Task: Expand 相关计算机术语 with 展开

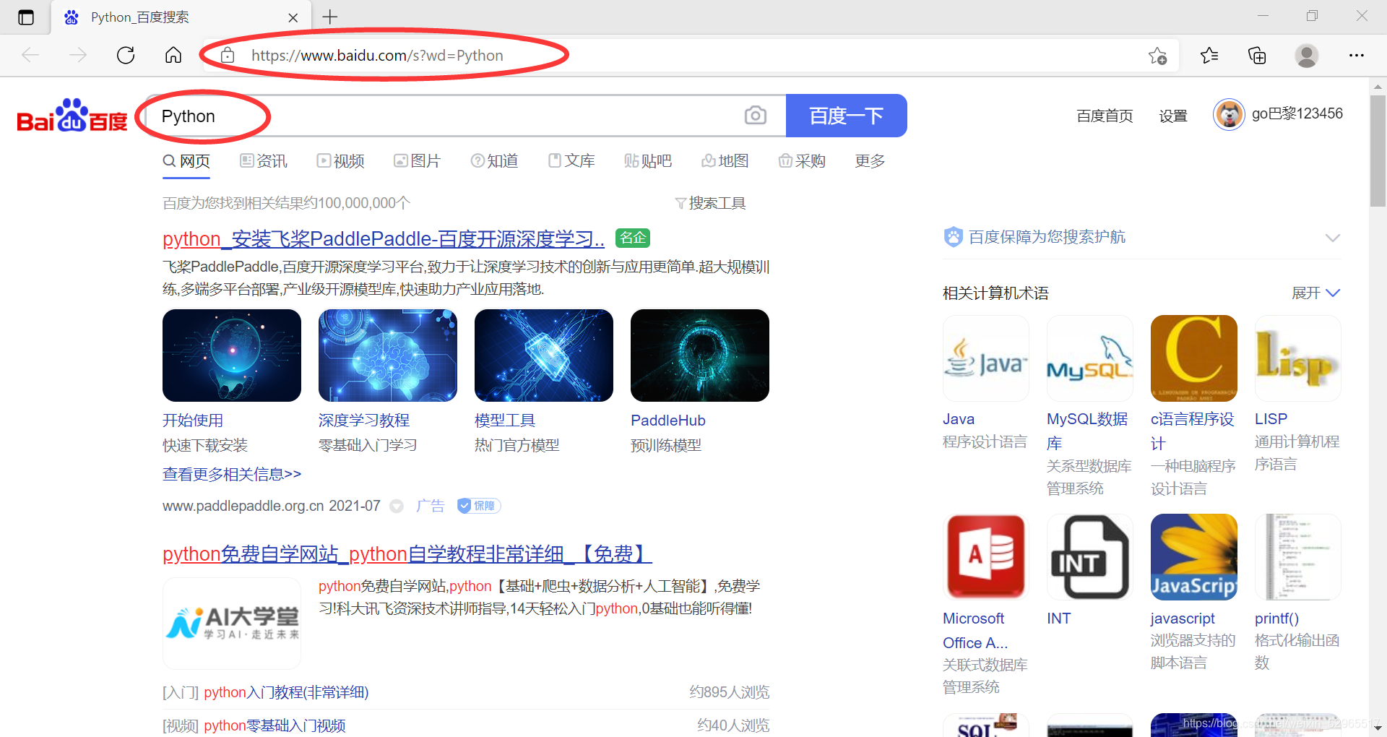Action: click(x=1315, y=293)
